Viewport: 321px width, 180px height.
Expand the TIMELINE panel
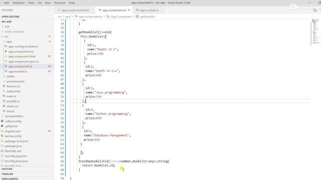coord(8,174)
